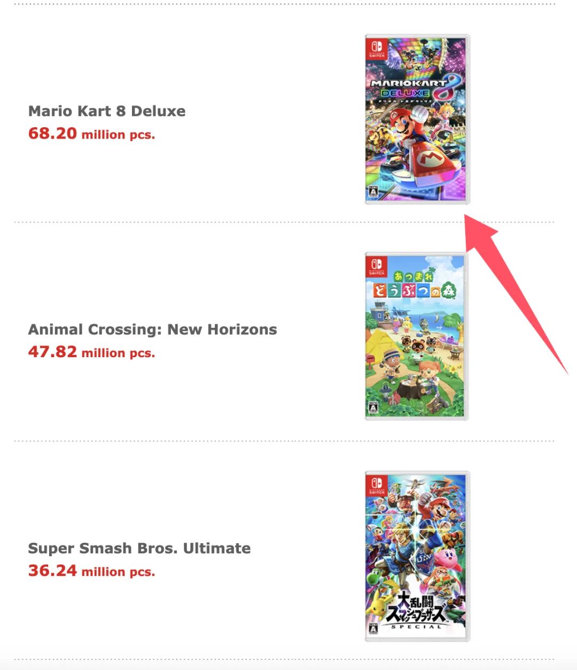Click the Japanese title logo on Animal Crossing cover
Image resolution: width=577 pixels, height=670 pixels.
click(416, 286)
